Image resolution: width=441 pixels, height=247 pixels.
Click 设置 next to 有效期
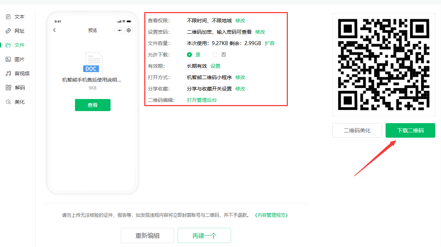(215, 66)
